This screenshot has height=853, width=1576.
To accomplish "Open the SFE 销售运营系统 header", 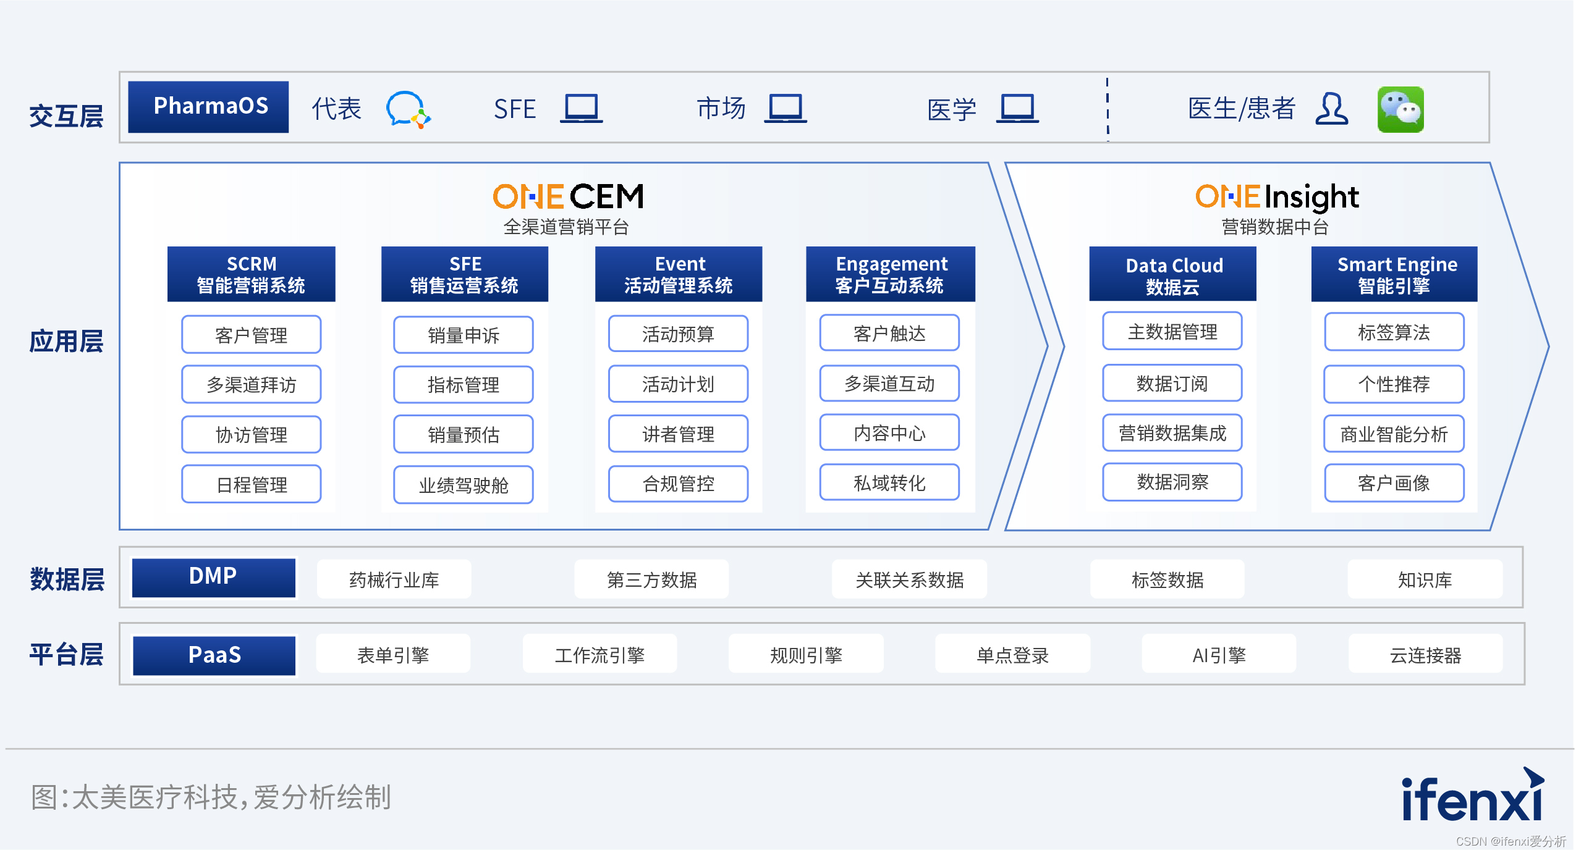I will (465, 274).
